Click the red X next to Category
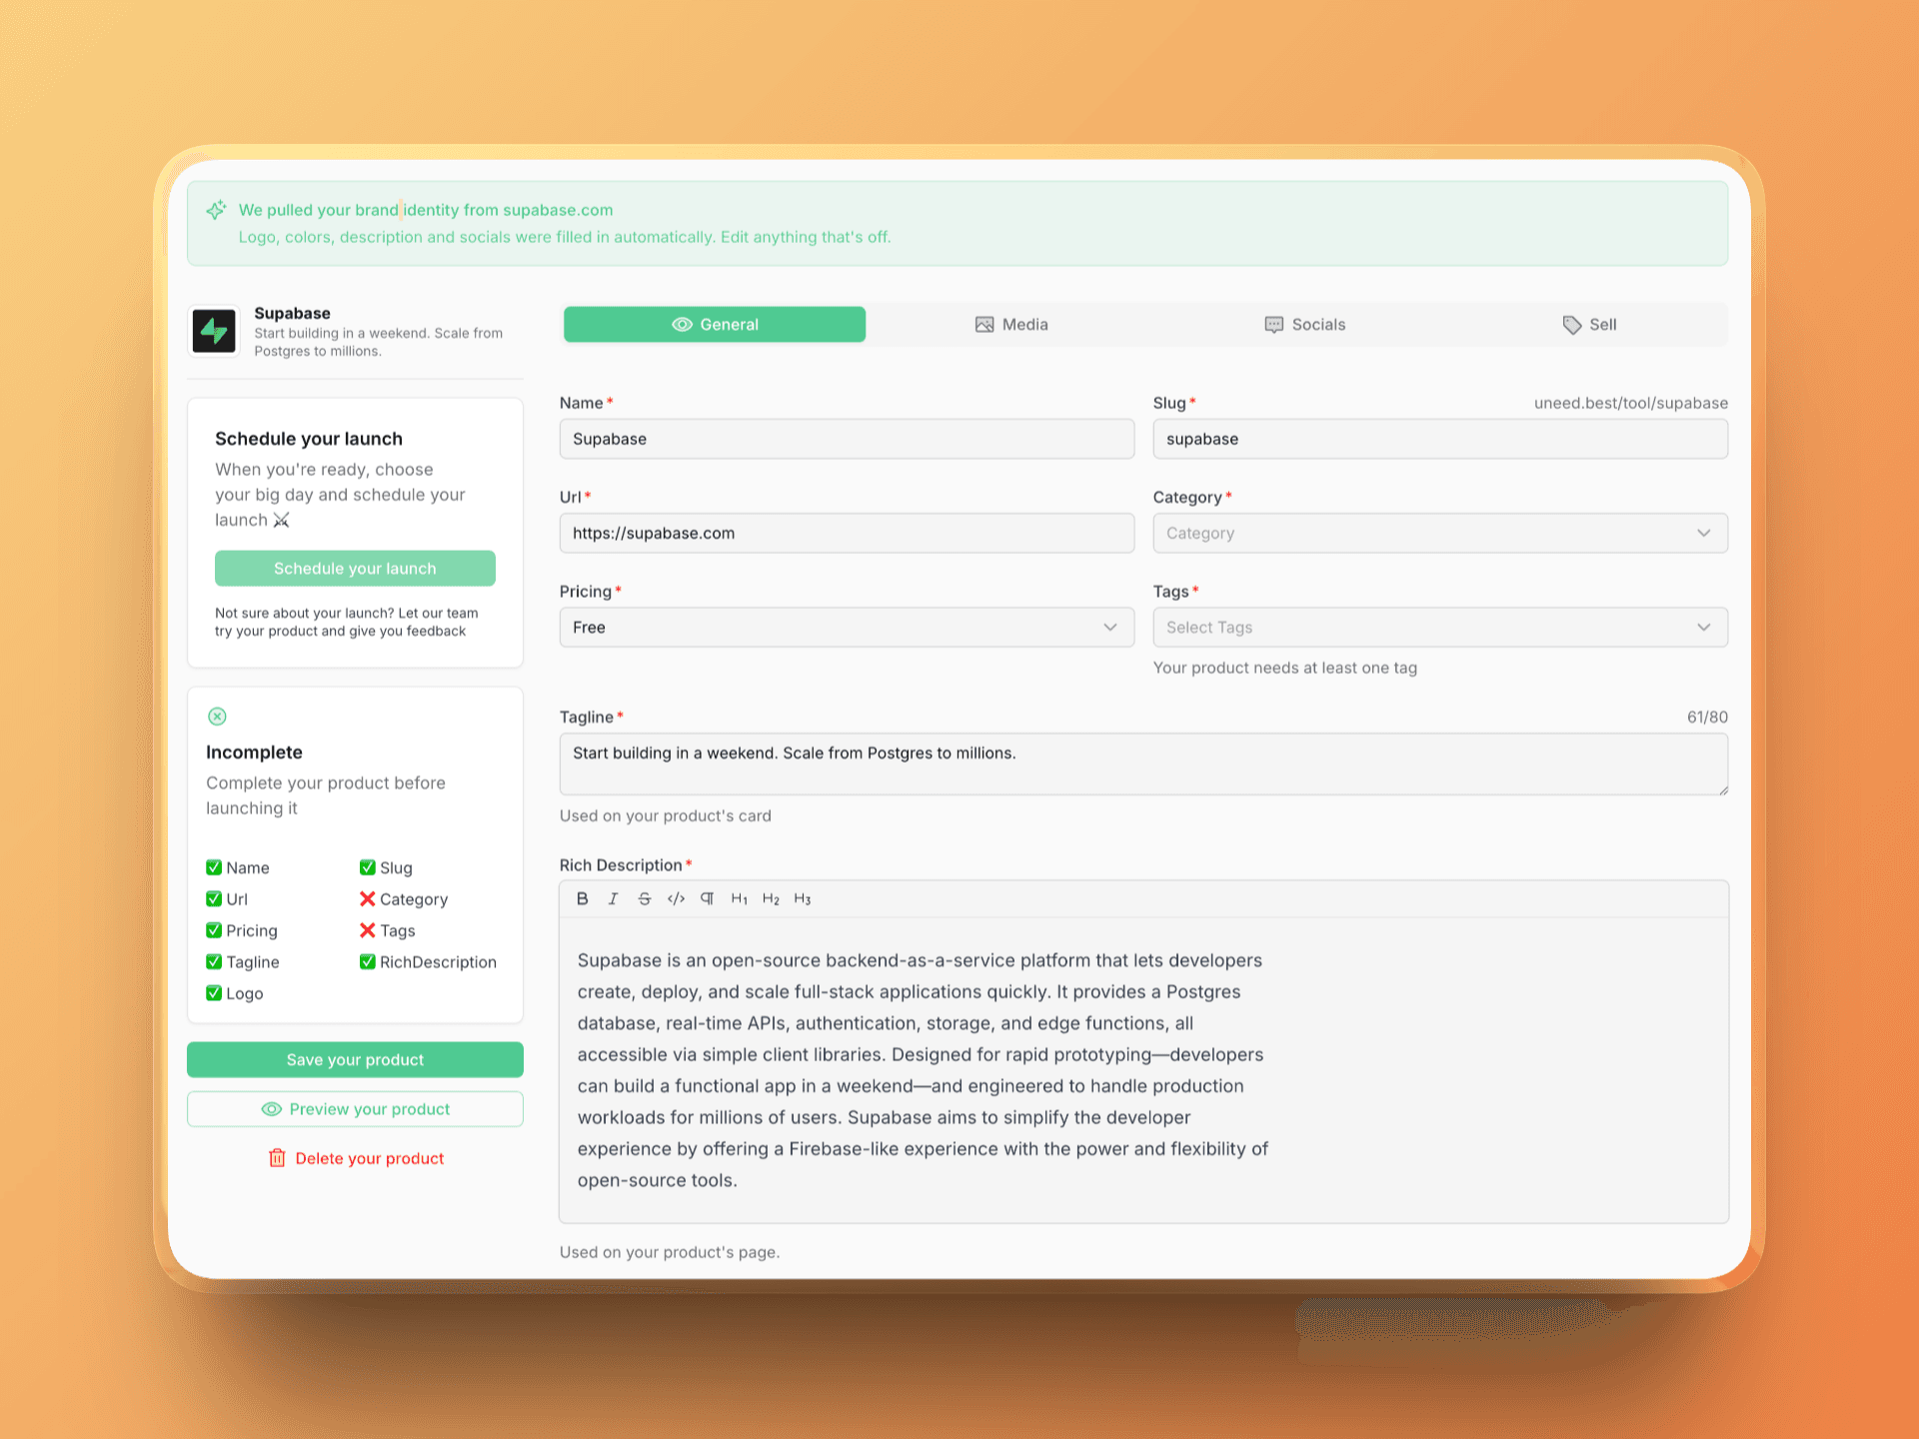This screenshot has width=1919, height=1439. click(368, 899)
